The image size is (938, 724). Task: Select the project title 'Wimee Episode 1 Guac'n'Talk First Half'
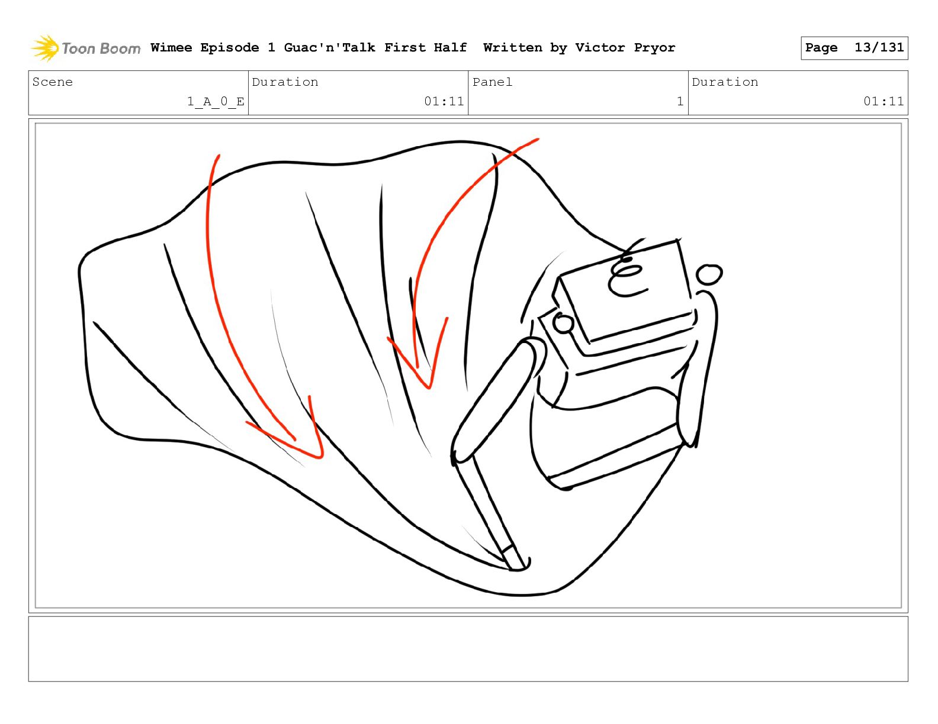click(309, 48)
